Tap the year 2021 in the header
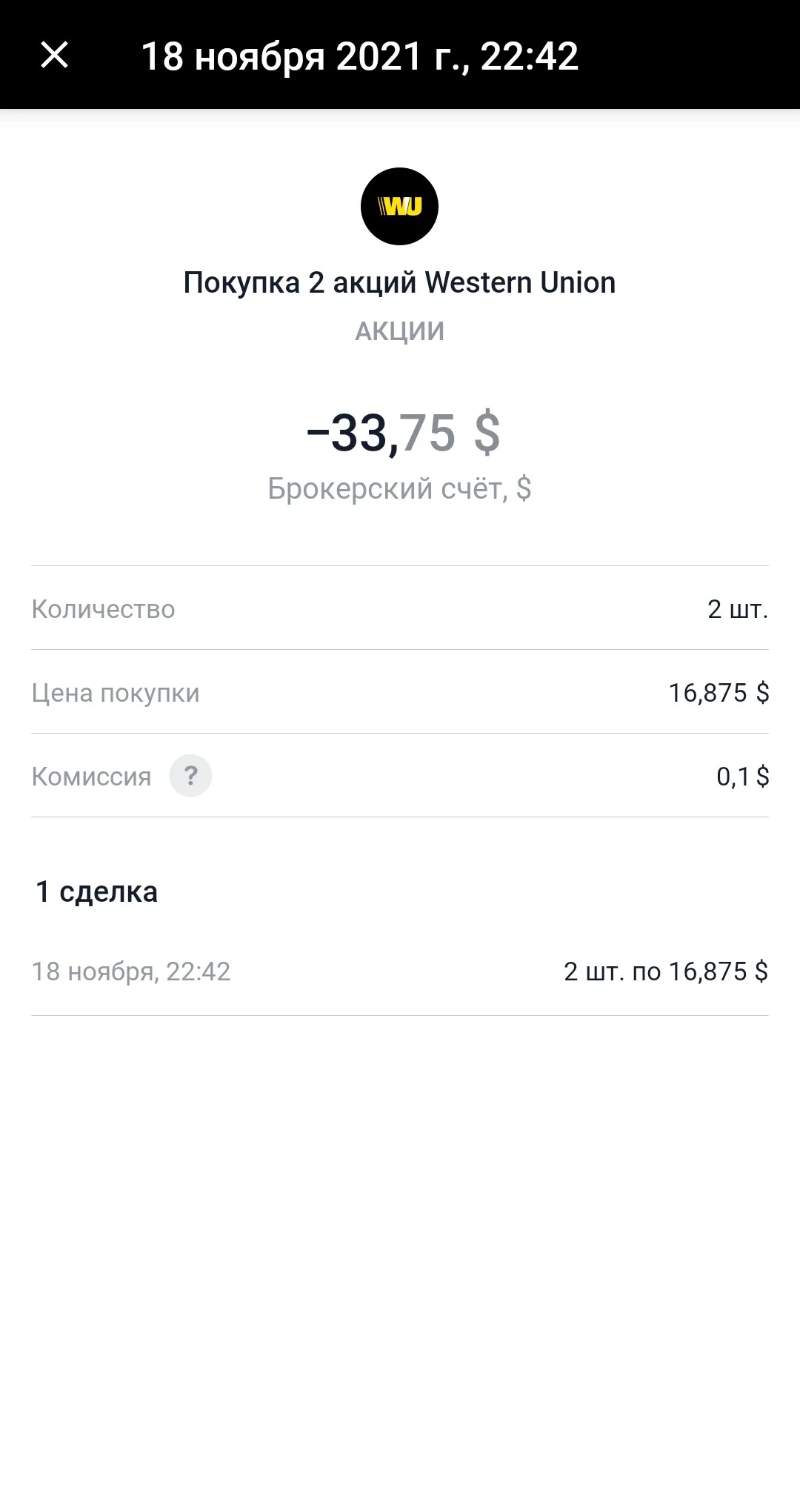This screenshot has width=800, height=1505. click(379, 56)
